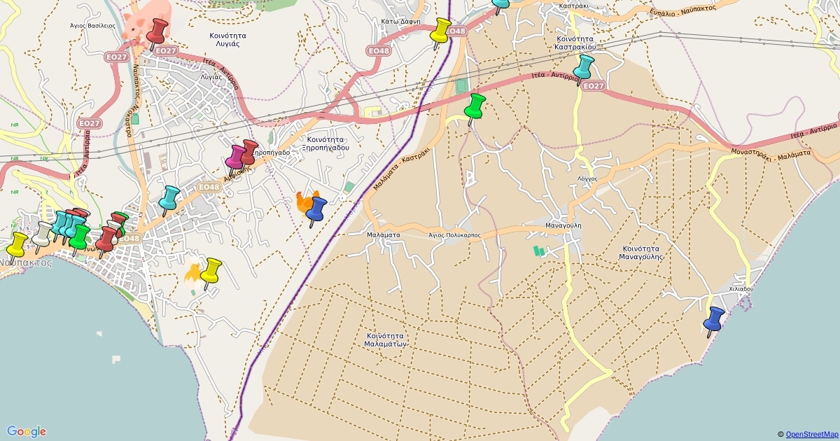Click the red pushpin on the pig icon
Viewport: 840px width, 441px height.
point(157,31)
